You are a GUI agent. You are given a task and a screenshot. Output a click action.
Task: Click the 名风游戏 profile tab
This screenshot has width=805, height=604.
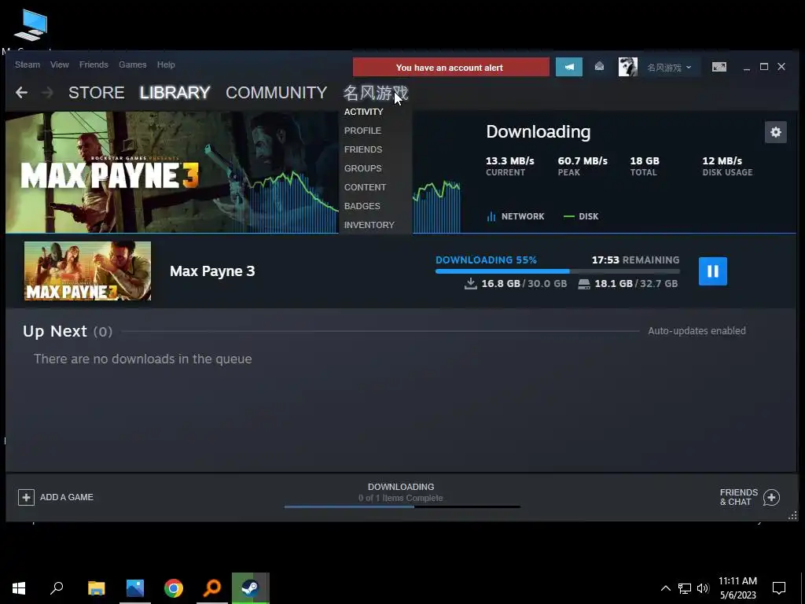(375, 93)
